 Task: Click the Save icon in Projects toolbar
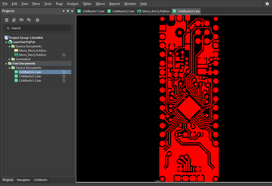[7, 20]
